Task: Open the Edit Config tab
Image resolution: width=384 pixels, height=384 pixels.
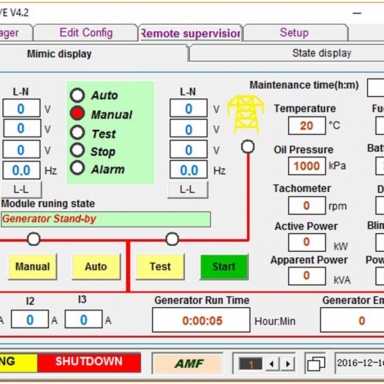Action: click(x=86, y=32)
